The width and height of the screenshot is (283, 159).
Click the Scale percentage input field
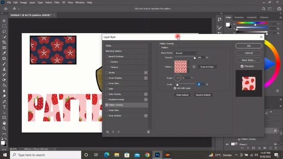(201, 84)
